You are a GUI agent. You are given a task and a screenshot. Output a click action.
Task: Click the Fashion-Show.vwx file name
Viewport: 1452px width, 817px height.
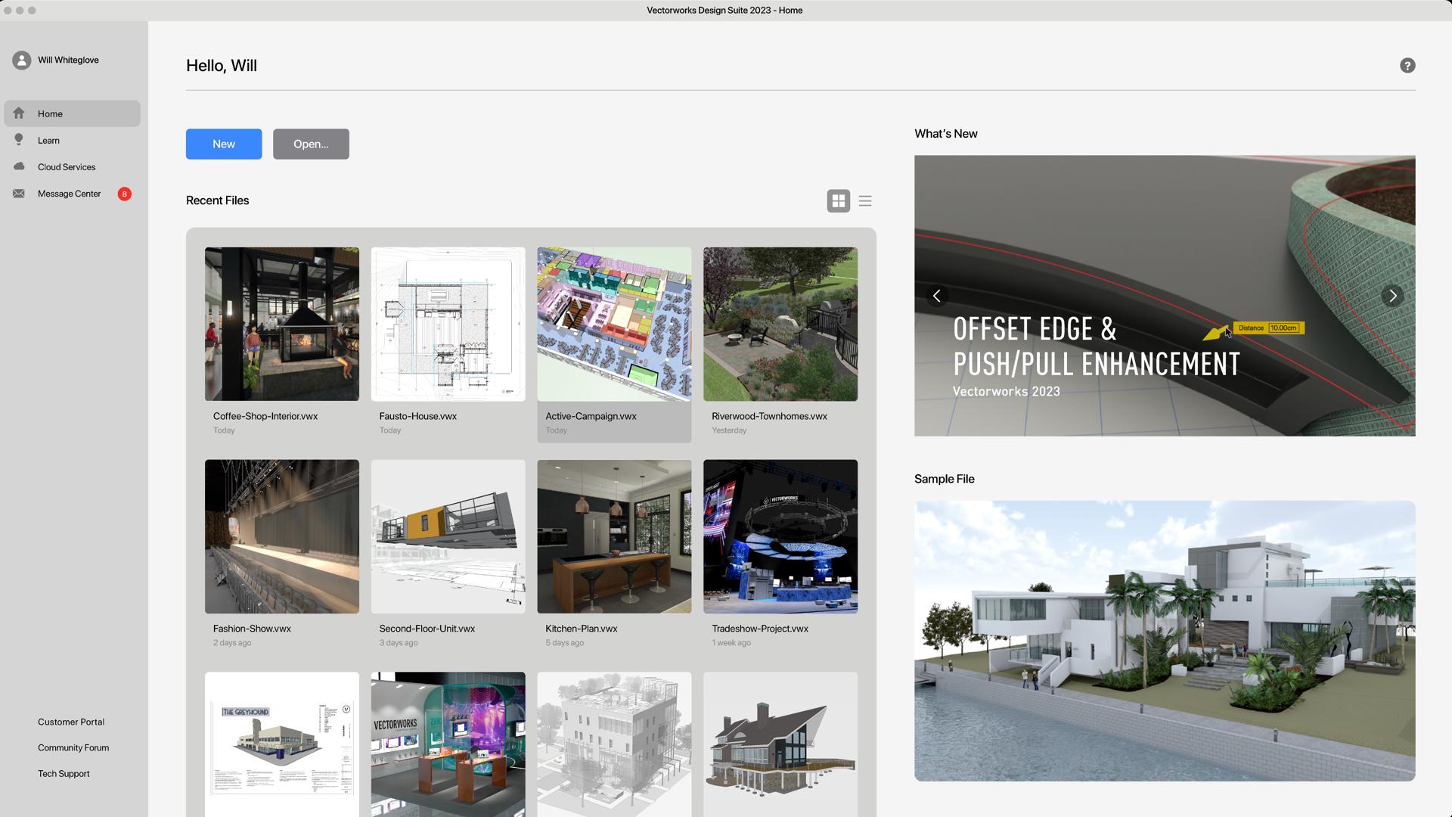(252, 629)
